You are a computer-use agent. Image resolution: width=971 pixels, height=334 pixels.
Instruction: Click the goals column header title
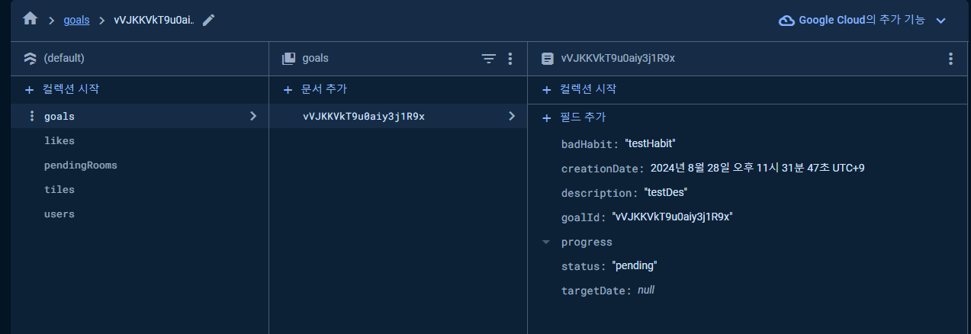(x=316, y=58)
